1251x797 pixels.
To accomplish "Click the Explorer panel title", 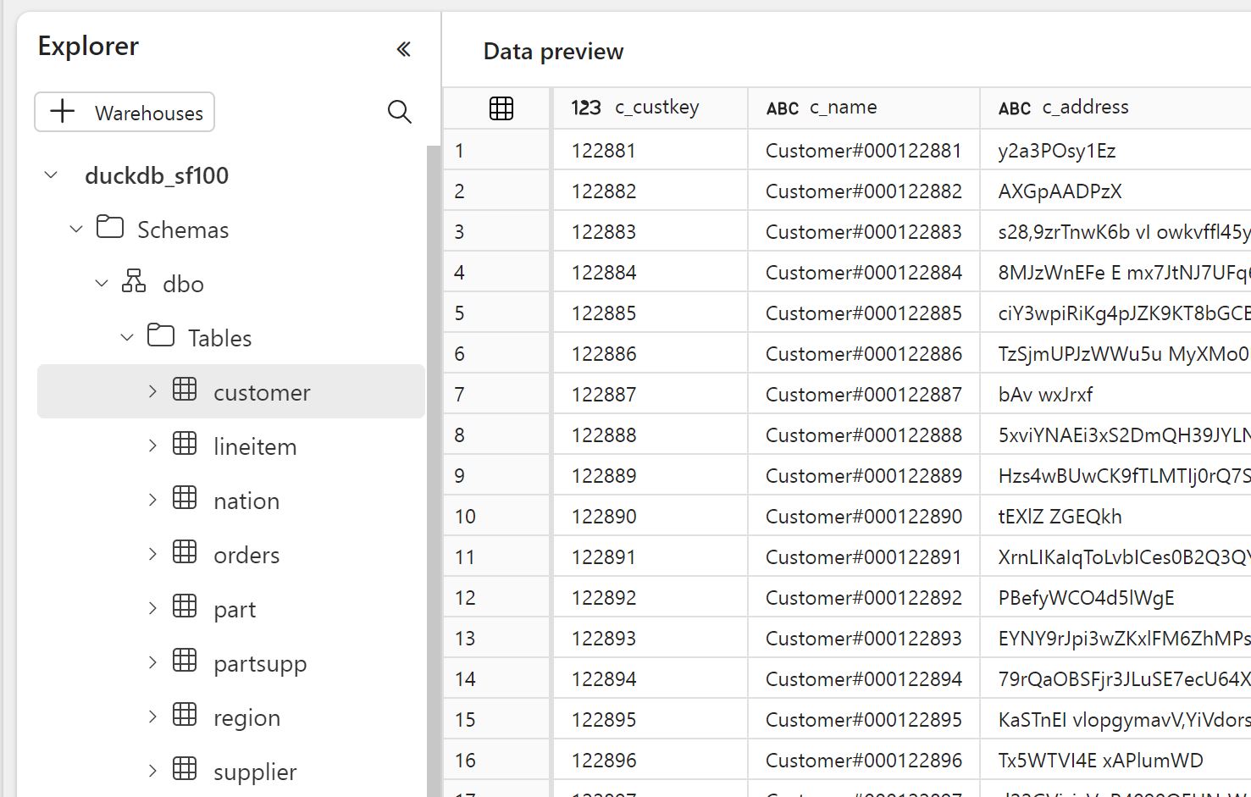I will 87,46.
